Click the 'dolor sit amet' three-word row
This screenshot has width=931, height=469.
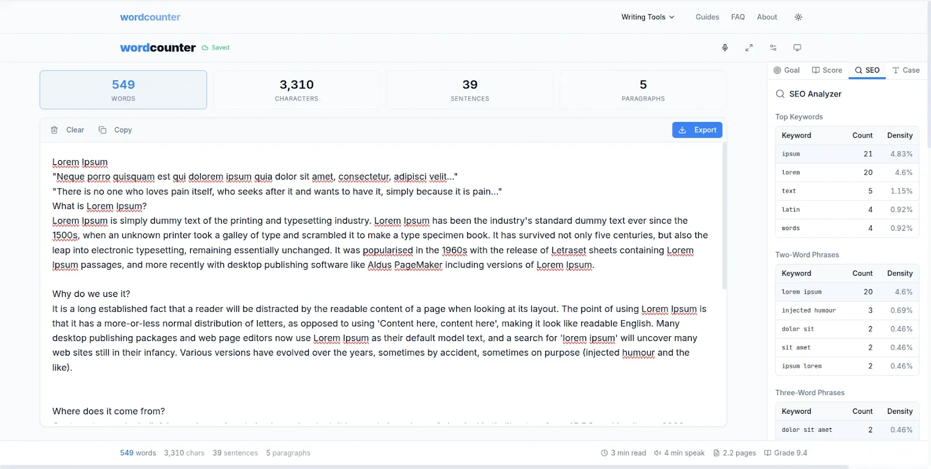[x=847, y=430]
